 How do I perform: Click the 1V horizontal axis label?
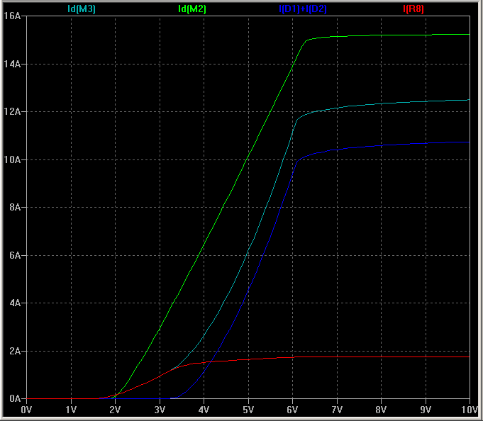click(71, 410)
